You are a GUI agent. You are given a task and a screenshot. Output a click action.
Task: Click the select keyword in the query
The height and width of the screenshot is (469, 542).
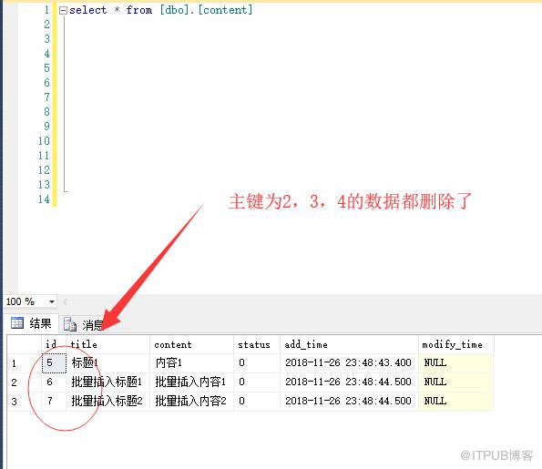[87, 10]
